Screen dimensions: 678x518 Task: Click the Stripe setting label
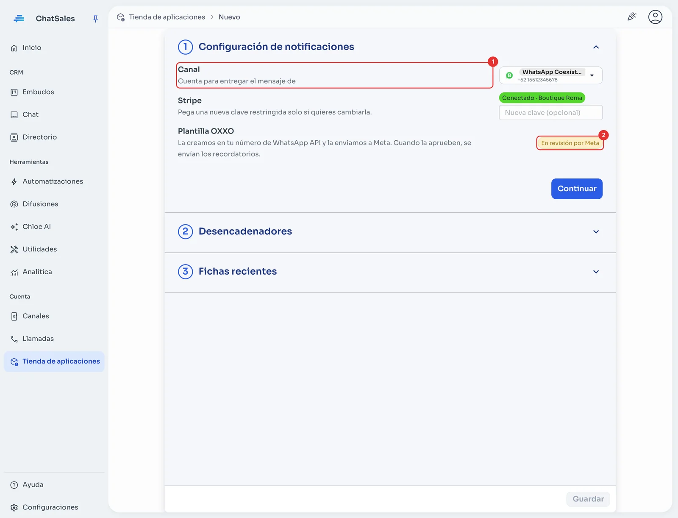[190, 100]
